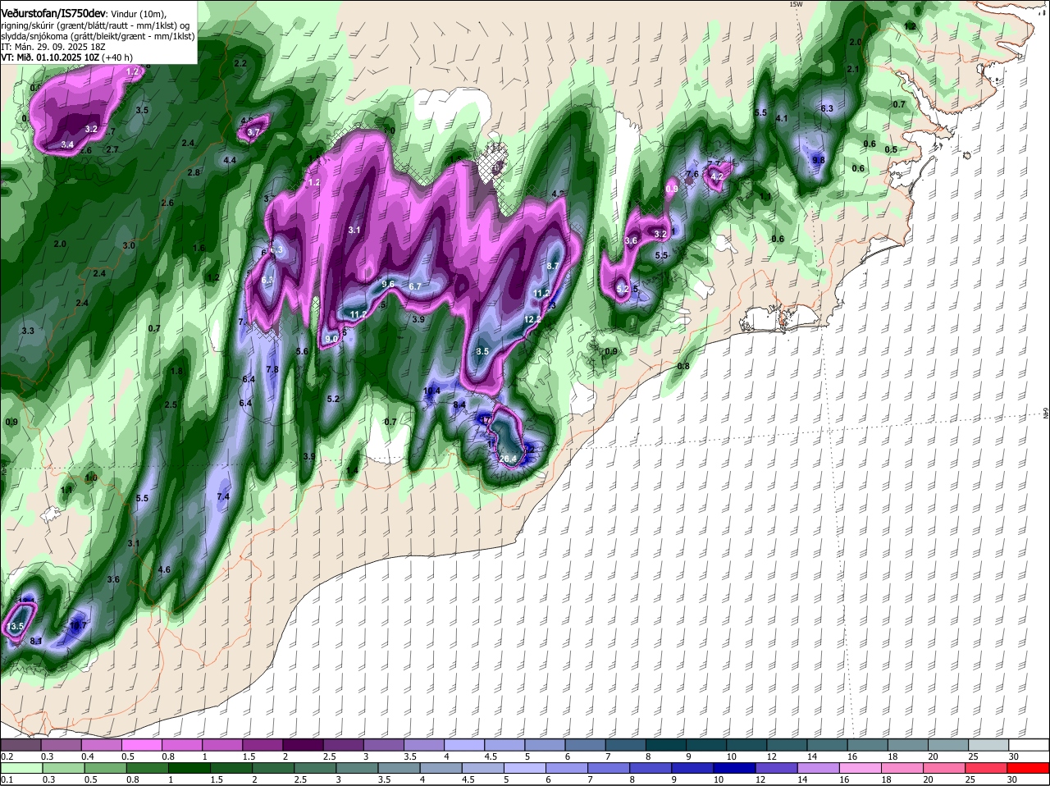This screenshot has height=786, width=1050.
Task: Click the 4.1 precipitation value
Action: click(x=782, y=119)
